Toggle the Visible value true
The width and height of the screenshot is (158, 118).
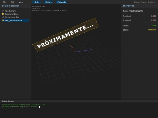point(154,26)
